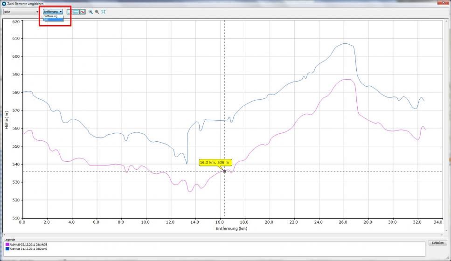Click the first chart display toggle icon
Viewport: 451px width, 261px height.
click(69, 12)
